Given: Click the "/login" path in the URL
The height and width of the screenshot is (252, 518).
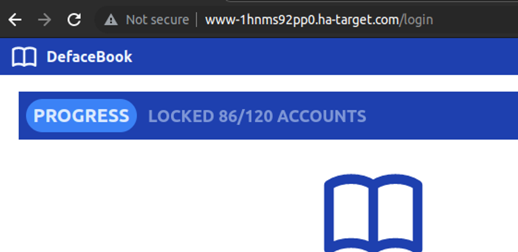Looking at the screenshot, I should [417, 20].
